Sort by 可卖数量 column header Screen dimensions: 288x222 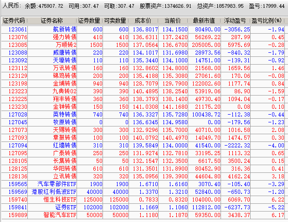tap(115, 20)
